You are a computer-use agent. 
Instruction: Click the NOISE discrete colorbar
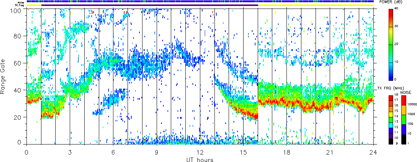pyautogui.click(x=403, y=120)
